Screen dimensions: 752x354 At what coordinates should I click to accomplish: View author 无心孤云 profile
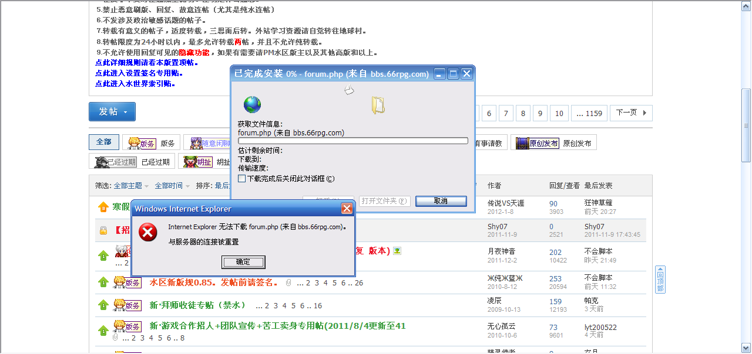click(502, 326)
